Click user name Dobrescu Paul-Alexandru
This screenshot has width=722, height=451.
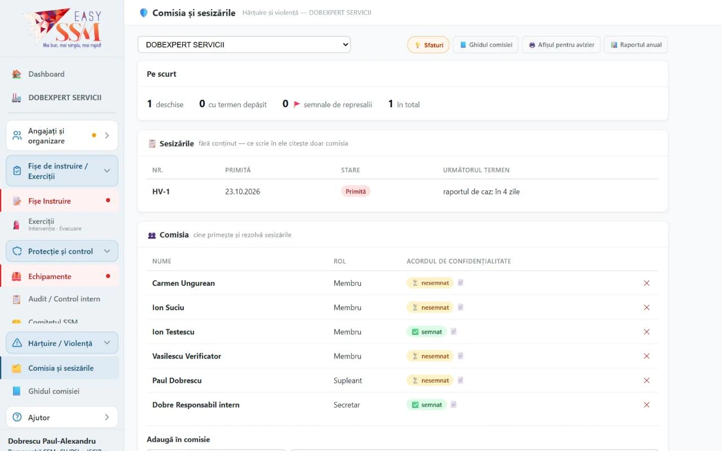click(x=52, y=441)
